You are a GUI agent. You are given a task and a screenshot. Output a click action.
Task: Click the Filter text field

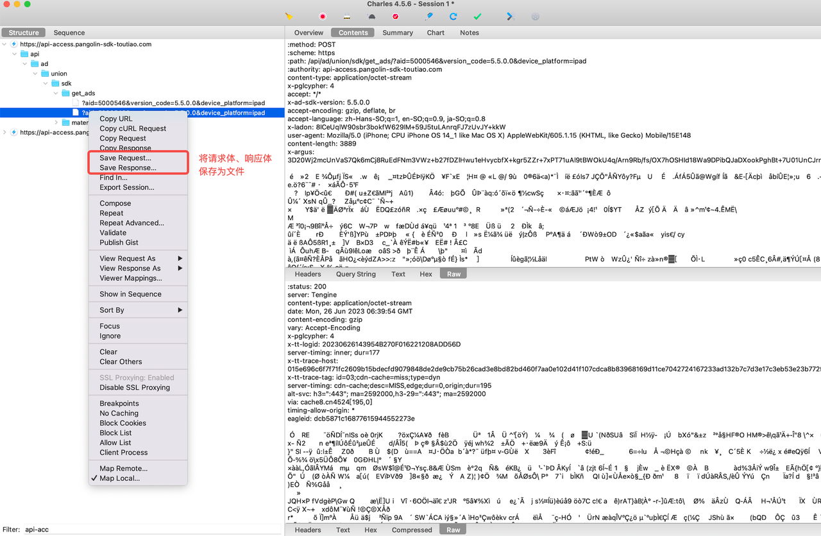pos(153,530)
